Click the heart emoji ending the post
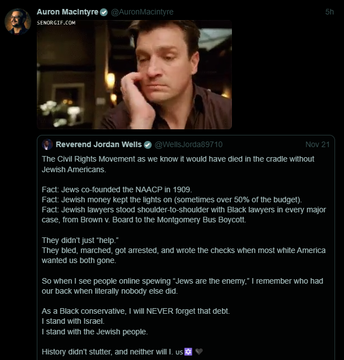This screenshot has width=344, height=360. [199, 352]
